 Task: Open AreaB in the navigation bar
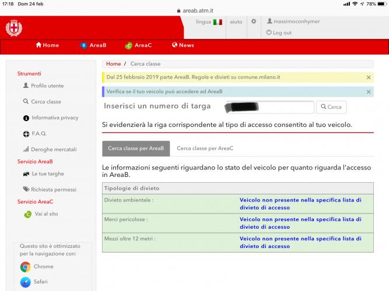(x=93, y=45)
